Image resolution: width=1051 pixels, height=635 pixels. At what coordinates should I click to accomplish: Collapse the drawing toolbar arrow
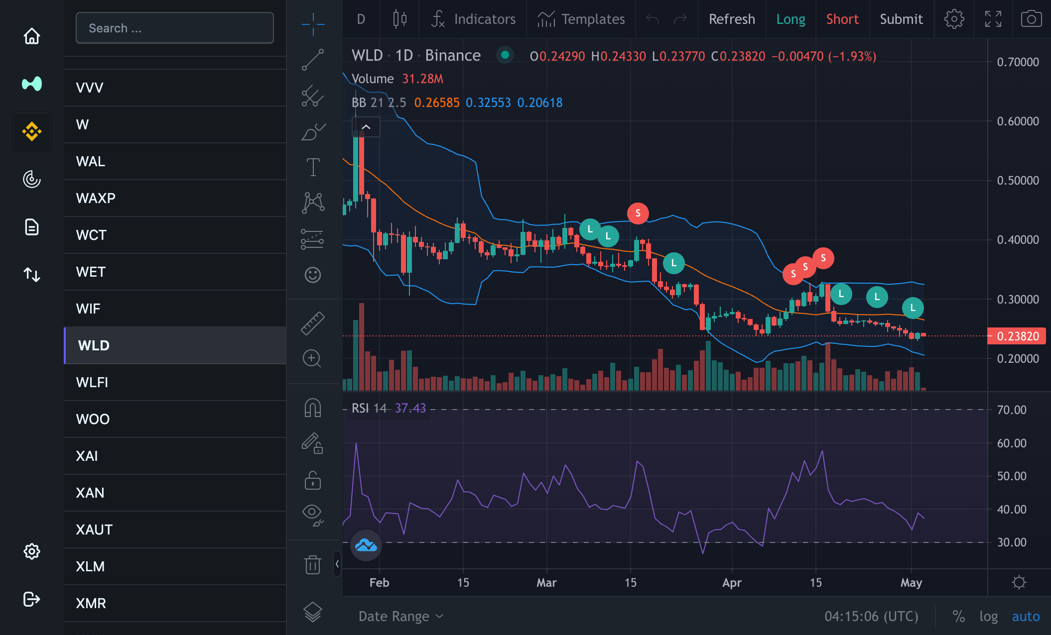pyautogui.click(x=337, y=563)
